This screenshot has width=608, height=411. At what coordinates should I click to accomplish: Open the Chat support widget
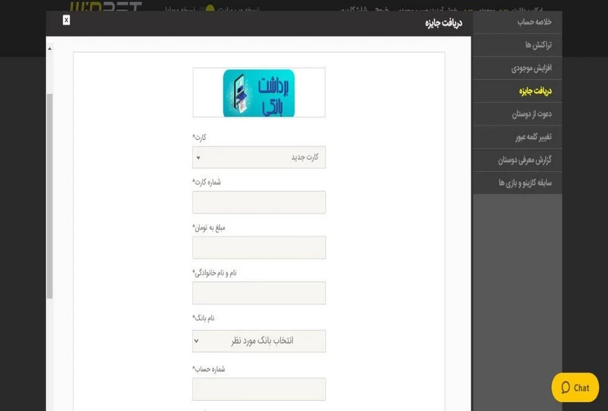pos(575,387)
